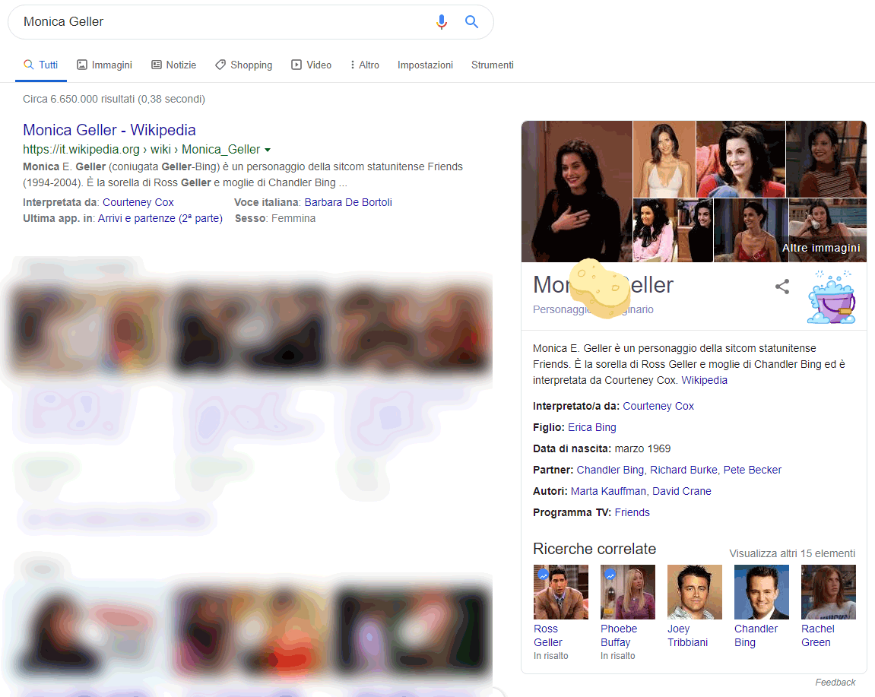This screenshot has width=875, height=697.
Task: Follow the Chandler Bing partner link
Action: coord(610,470)
